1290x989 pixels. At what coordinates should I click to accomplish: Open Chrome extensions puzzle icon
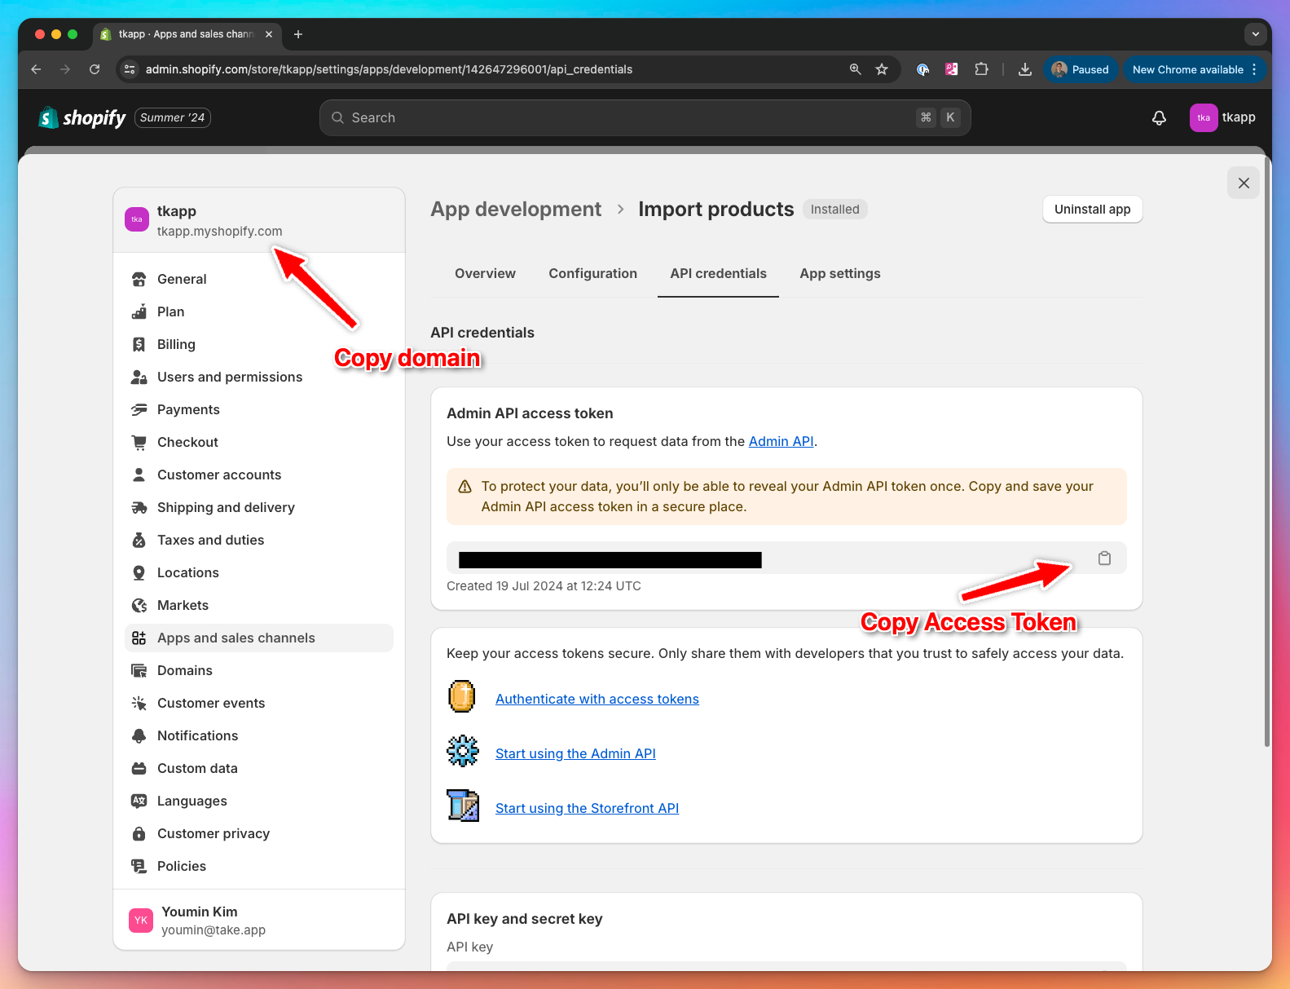click(x=982, y=69)
